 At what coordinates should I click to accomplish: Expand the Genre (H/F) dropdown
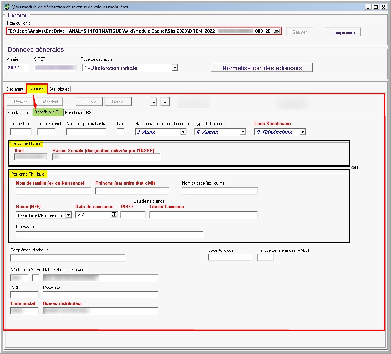(x=68, y=215)
